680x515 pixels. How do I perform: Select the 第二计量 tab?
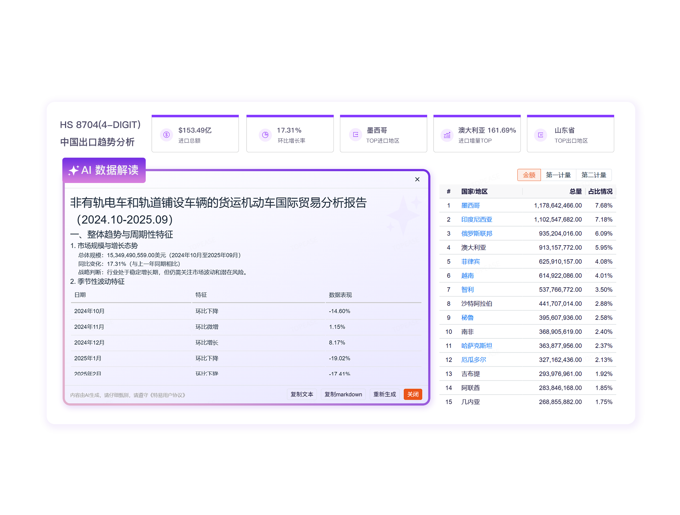click(593, 175)
